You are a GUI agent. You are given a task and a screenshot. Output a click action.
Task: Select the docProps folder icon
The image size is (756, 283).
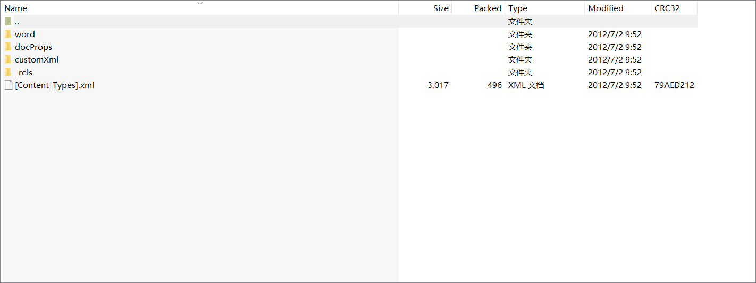click(x=8, y=47)
